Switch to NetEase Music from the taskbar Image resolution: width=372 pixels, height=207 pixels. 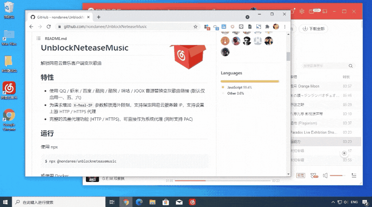tap(192, 202)
